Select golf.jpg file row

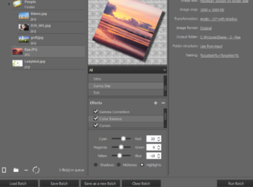[51, 40]
